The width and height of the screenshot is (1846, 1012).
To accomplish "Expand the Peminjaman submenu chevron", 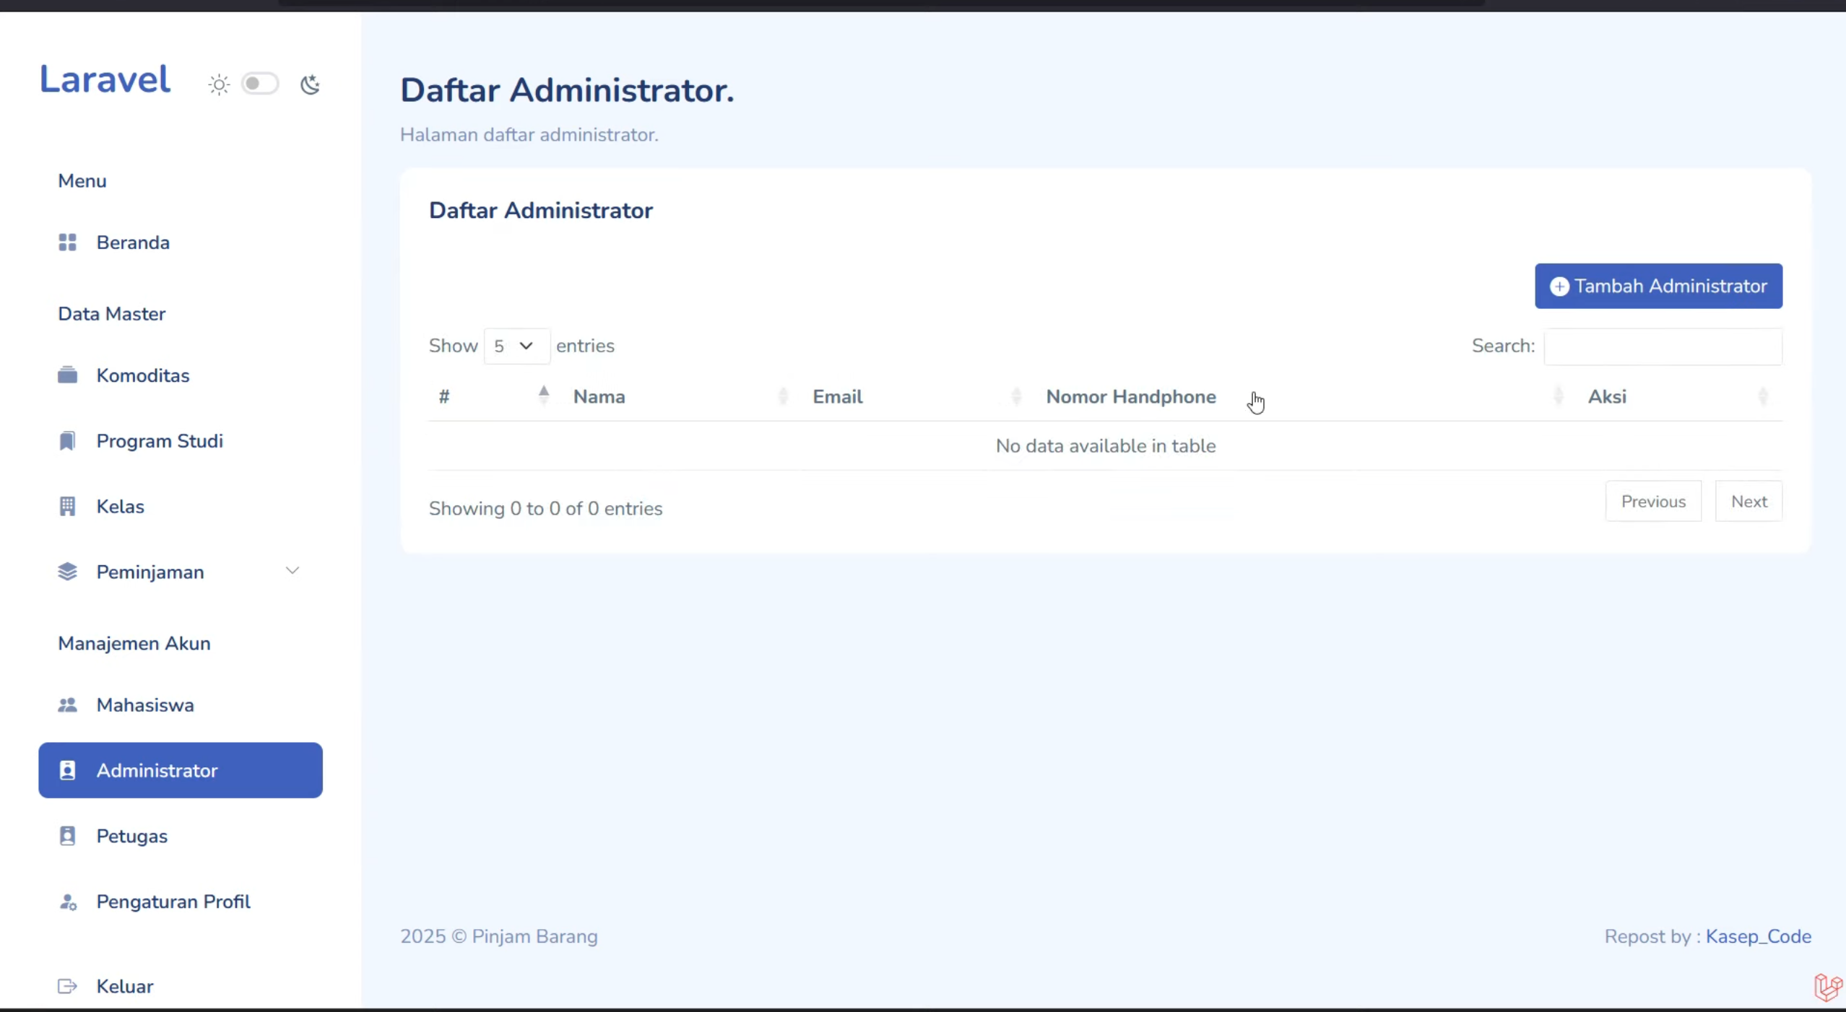I will pos(292,571).
